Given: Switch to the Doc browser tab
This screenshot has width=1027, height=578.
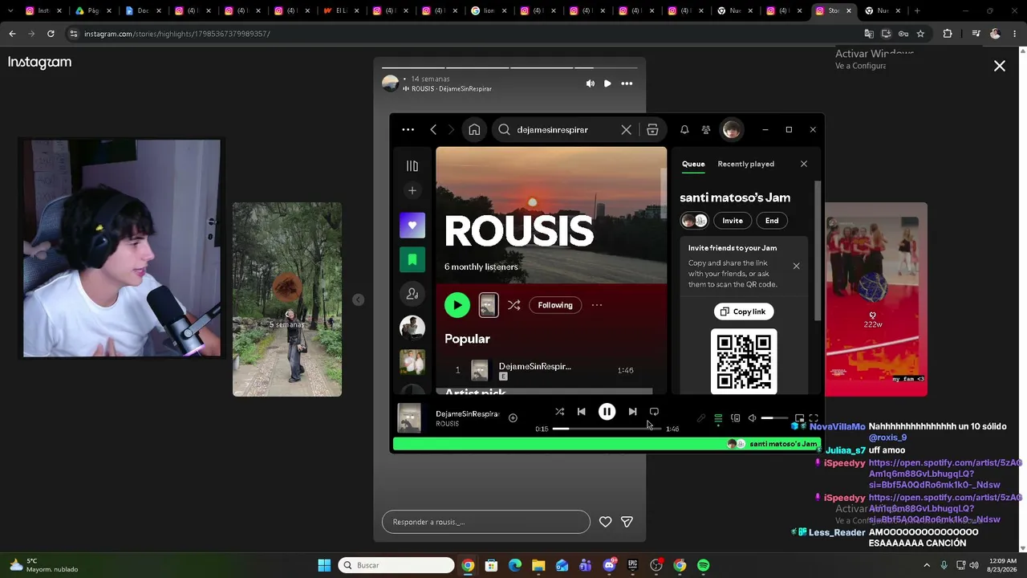Looking at the screenshot, I should 143,10.
